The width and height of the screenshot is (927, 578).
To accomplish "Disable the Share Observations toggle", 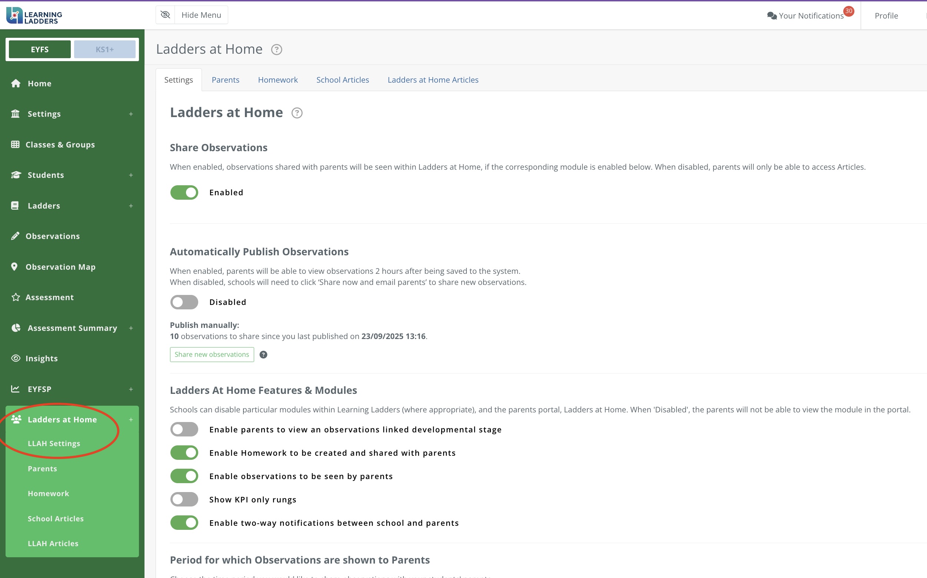I will tap(184, 193).
